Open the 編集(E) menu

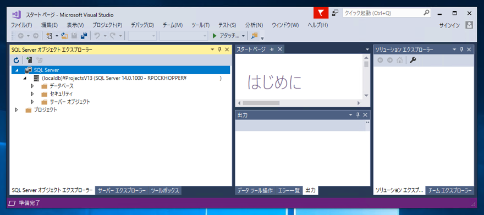pos(50,25)
